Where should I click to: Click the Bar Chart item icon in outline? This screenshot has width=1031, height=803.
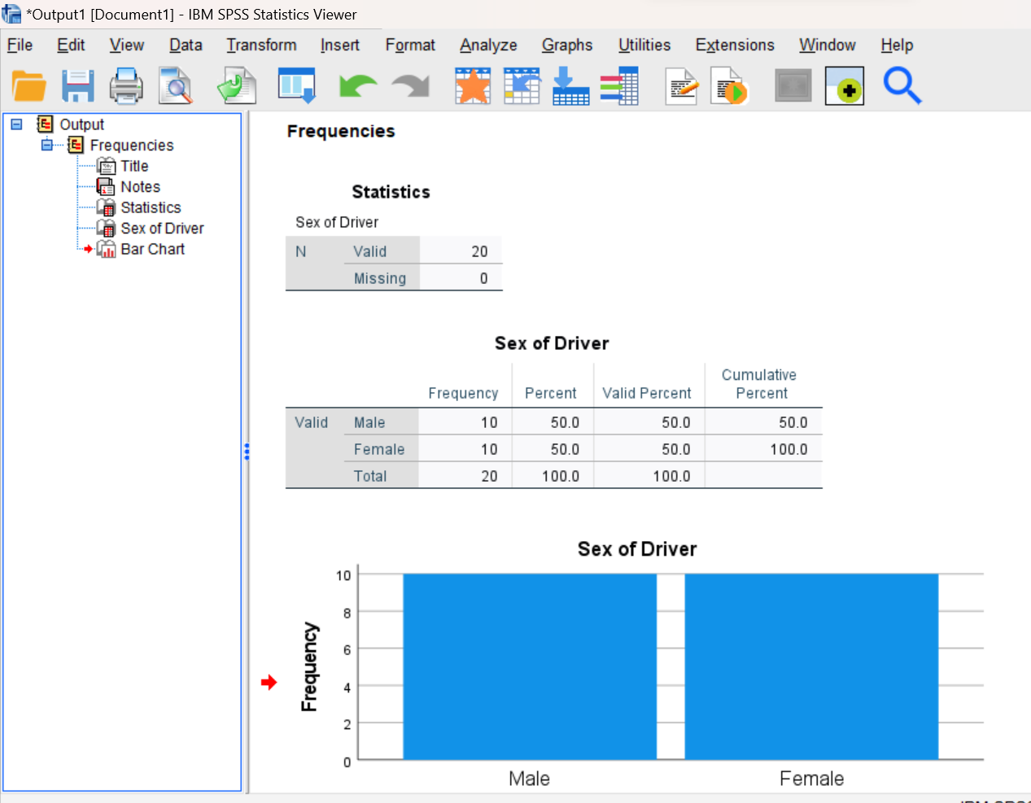[x=107, y=249]
